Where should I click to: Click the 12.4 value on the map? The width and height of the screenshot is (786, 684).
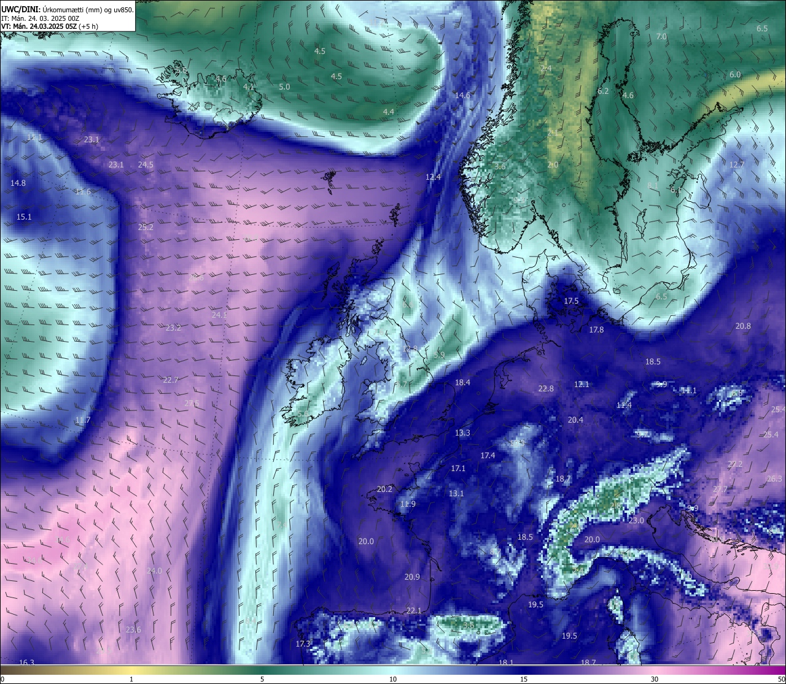433,177
